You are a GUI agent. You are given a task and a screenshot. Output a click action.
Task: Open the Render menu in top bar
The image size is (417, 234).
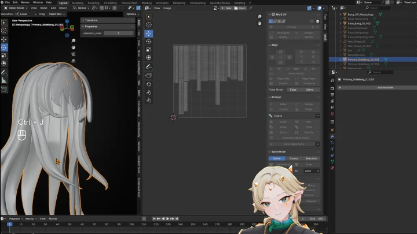click(x=25, y=2)
